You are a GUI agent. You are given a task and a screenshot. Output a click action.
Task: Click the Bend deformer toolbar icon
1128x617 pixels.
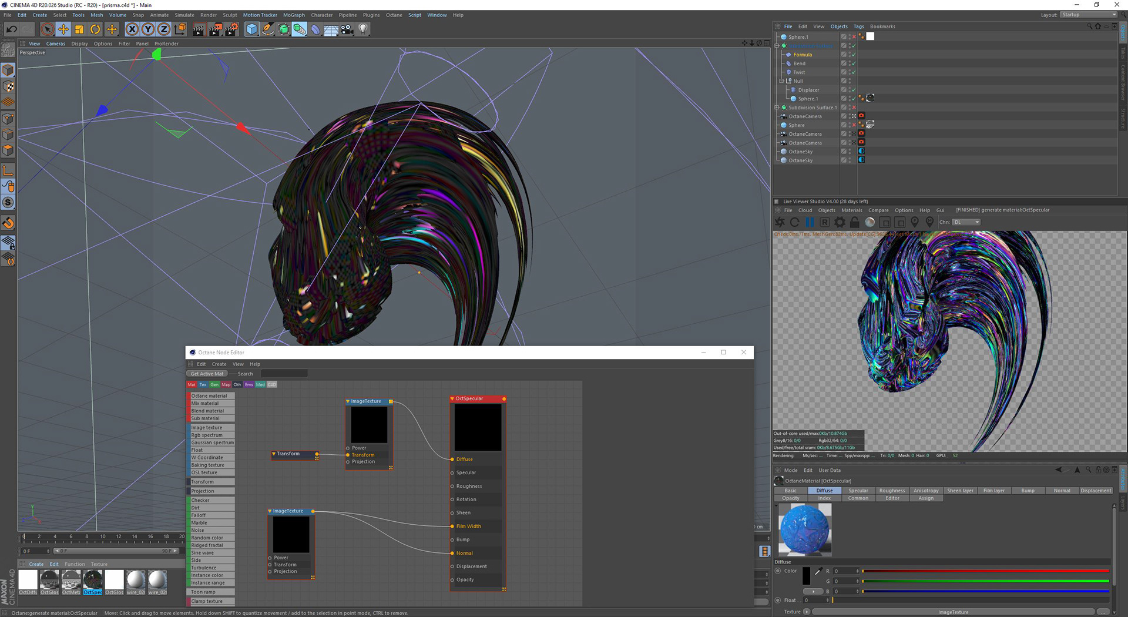tap(315, 29)
